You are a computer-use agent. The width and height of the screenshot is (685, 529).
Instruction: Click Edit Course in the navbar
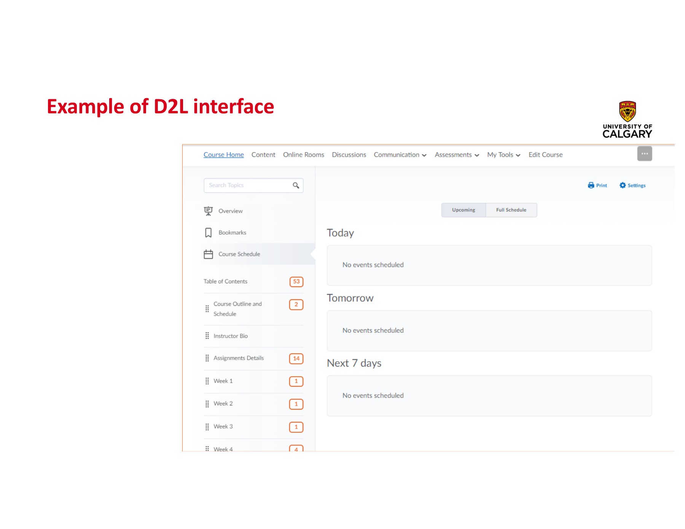545,155
